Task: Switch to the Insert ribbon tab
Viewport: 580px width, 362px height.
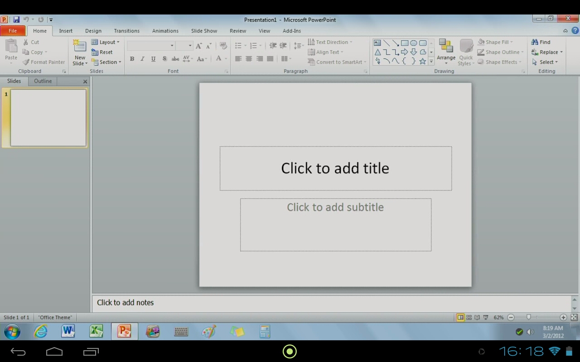Action: (66, 31)
